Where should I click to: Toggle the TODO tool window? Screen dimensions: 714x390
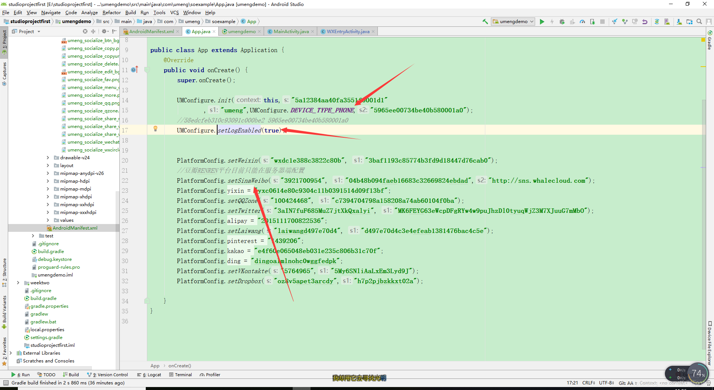[x=46, y=375]
